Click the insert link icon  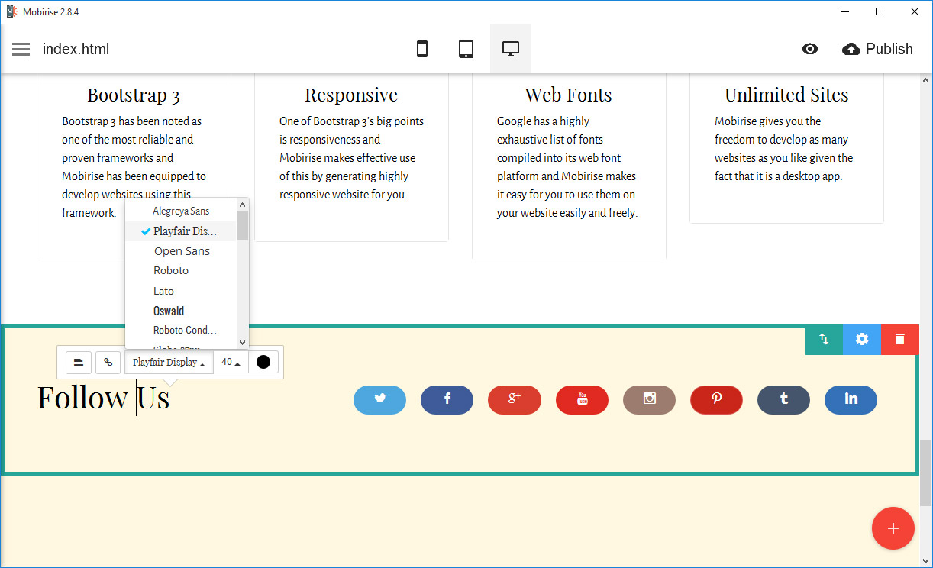[108, 363]
